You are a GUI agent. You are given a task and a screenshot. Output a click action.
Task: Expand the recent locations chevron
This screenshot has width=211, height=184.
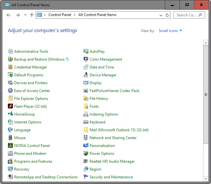click(x=25, y=15)
